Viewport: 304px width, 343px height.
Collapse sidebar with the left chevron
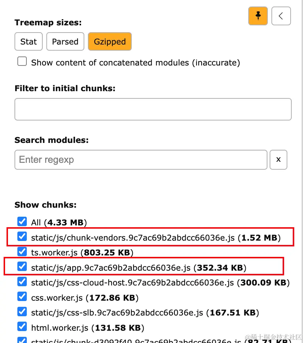coord(281,16)
